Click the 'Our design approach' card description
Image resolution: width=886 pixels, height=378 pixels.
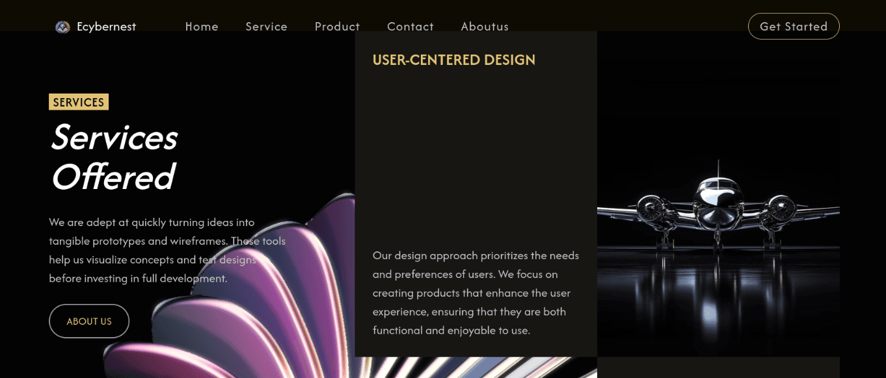[x=476, y=293]
